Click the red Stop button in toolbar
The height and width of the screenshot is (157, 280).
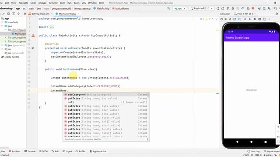point(253,8)
